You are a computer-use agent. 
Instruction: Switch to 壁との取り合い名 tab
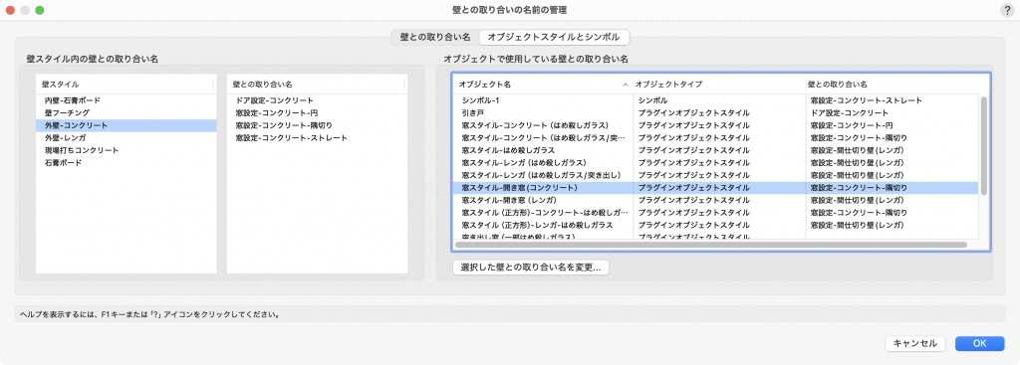click(435, 38)
